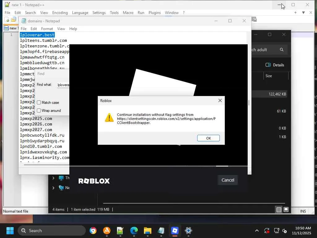Open Notepad++ Macro menu

pyautogui.click(x=128, y=12)
